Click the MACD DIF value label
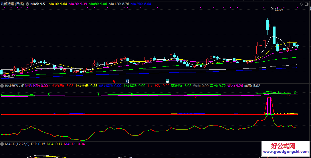311x158 pixels. coord(38,144)
